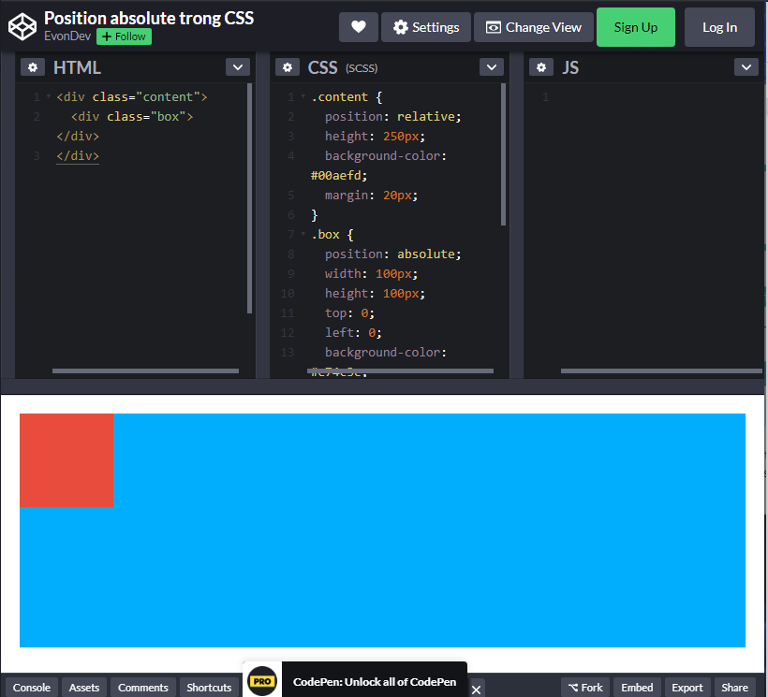768x697 pixels.
Task: Click the green Sign Up button
Action: tap(635, 27)
